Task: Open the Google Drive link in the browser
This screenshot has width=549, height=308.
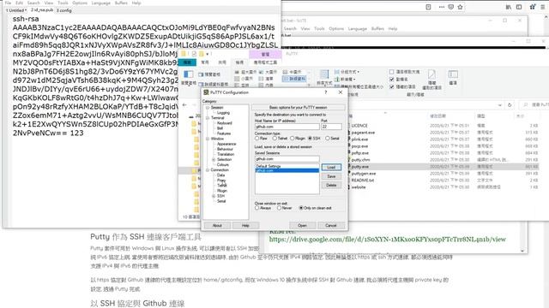Action: pos(387,240)
